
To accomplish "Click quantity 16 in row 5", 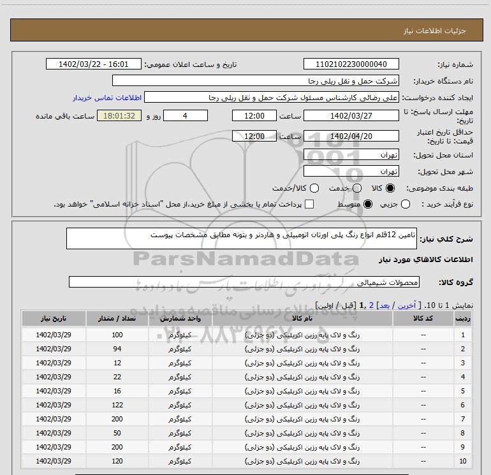I will point(117,391).
